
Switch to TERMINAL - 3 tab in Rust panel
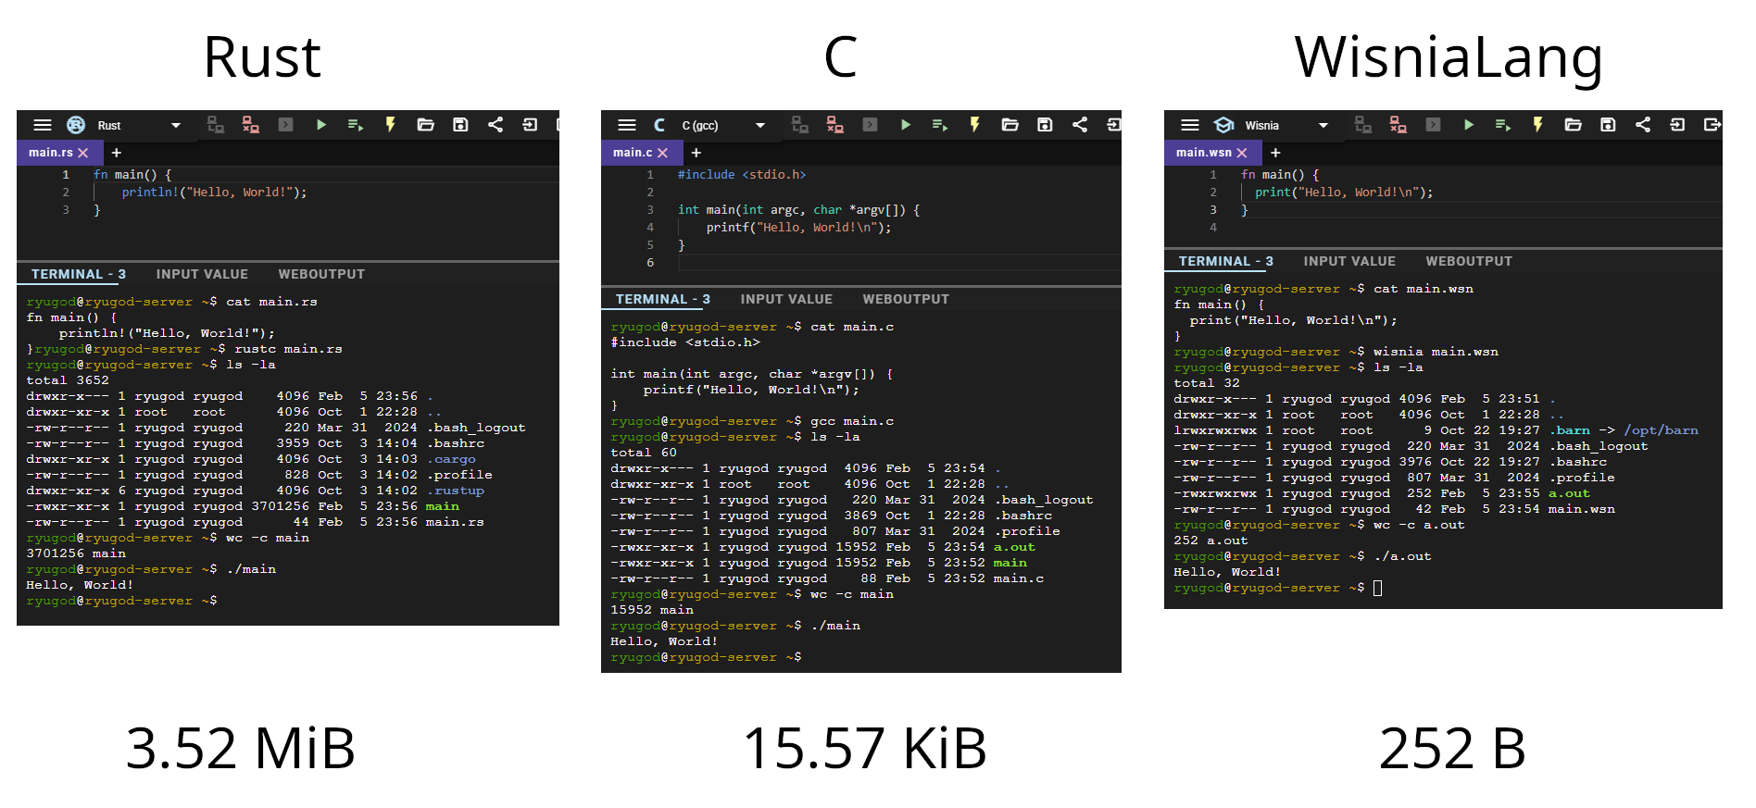tap(79, 274)
